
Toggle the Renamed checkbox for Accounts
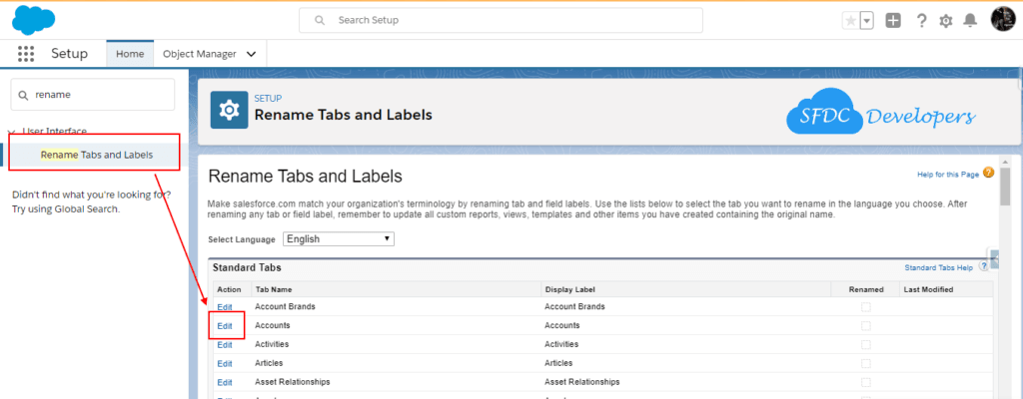[x=866, y=325]
